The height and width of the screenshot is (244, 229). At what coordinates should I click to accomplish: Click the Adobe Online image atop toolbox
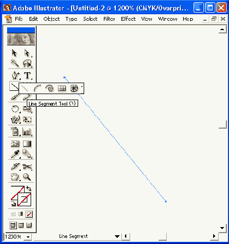(21, 39)
